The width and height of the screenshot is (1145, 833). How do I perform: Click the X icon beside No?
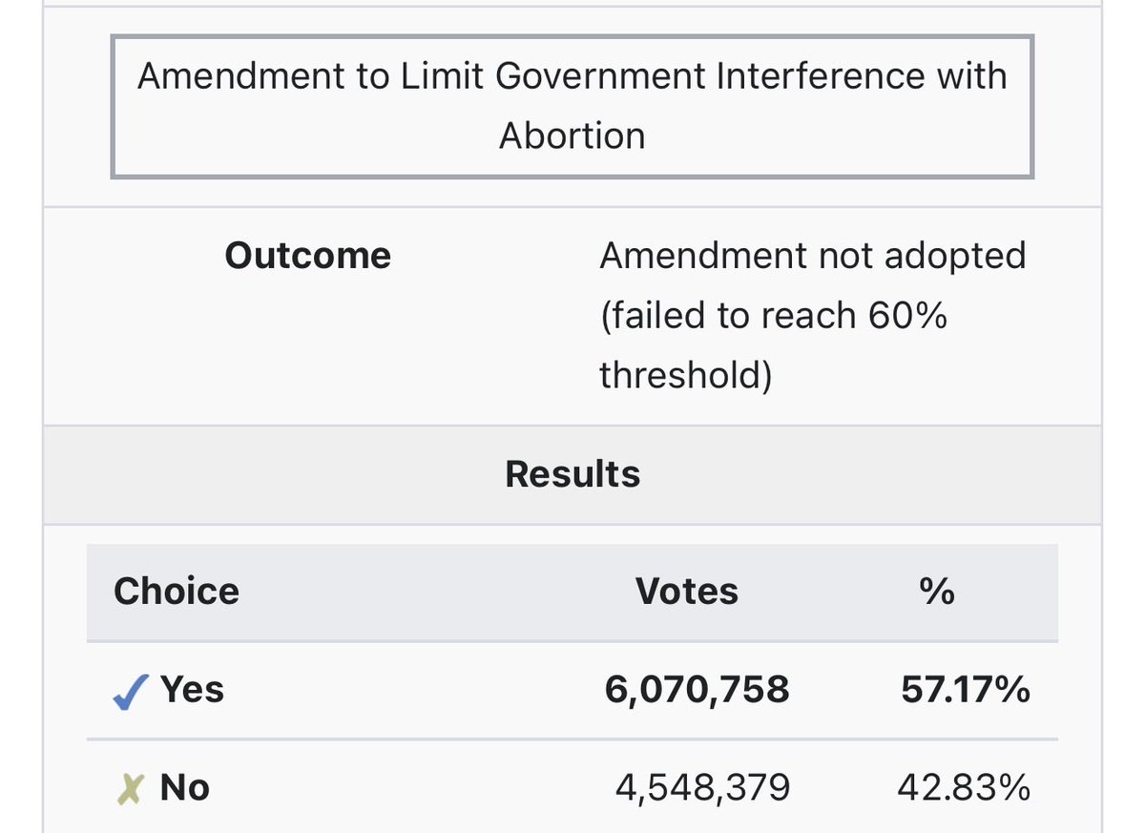129,788
